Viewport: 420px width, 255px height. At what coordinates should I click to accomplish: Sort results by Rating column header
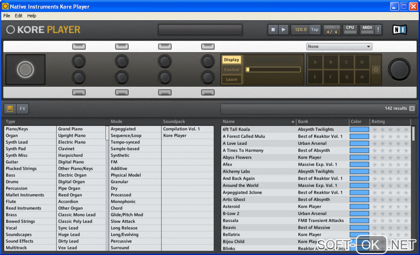click(390, 121)
